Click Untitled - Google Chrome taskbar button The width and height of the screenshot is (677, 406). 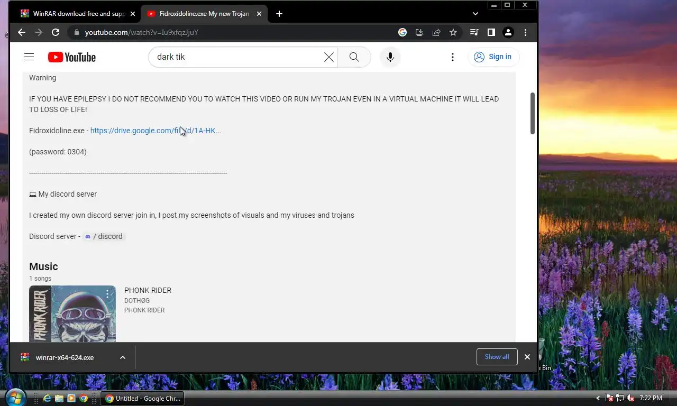(143, 398)
